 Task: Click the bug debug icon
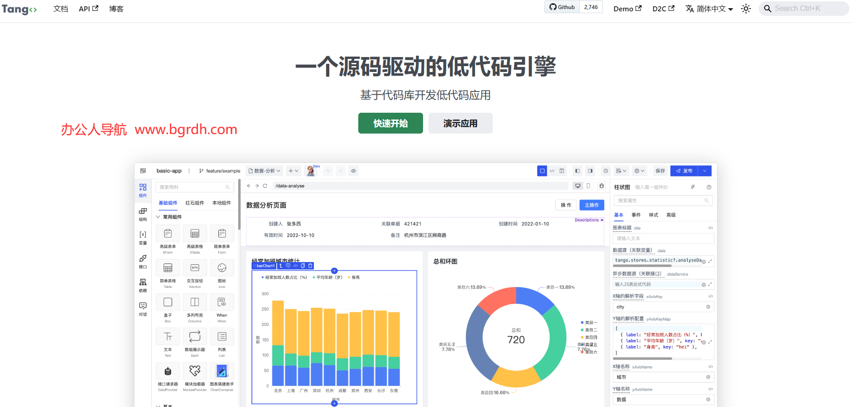(x=602, y=186)
